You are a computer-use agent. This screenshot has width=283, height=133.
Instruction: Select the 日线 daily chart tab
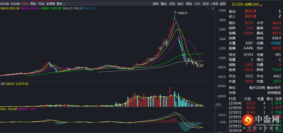tap(25, 4)
